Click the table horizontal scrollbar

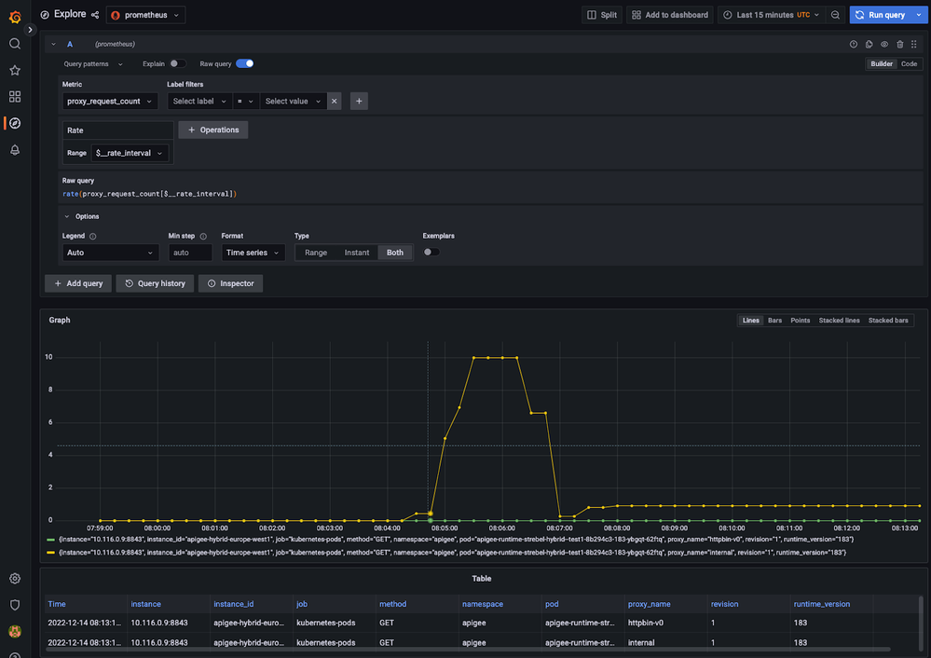(468, 649)
